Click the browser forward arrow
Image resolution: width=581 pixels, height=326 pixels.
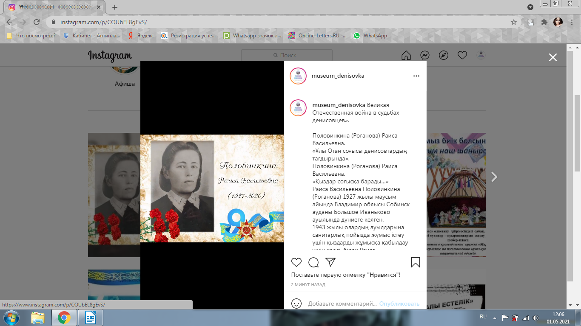tap(23, 22)
